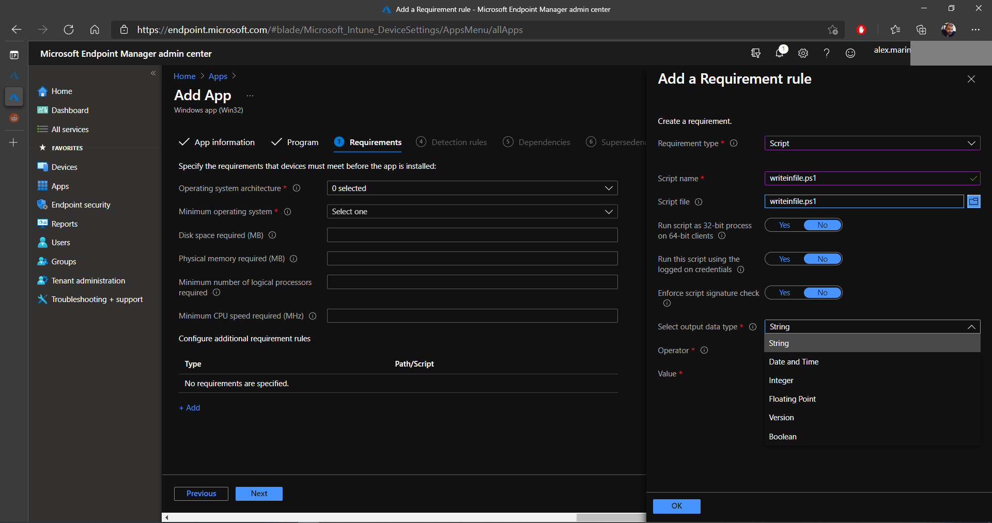Open Troubleshooting + support in sidebar

coord(97,299)
